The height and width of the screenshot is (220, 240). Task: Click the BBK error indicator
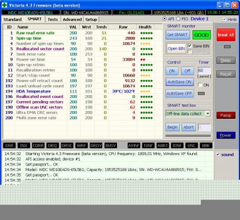[206, 146]
